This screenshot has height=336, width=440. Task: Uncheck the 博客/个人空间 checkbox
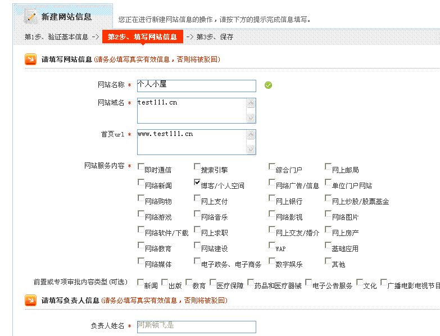tap(197, 183)
